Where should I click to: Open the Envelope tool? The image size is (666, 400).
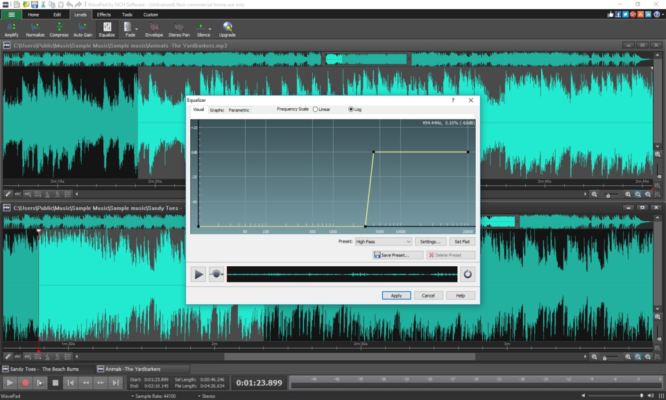154,30
